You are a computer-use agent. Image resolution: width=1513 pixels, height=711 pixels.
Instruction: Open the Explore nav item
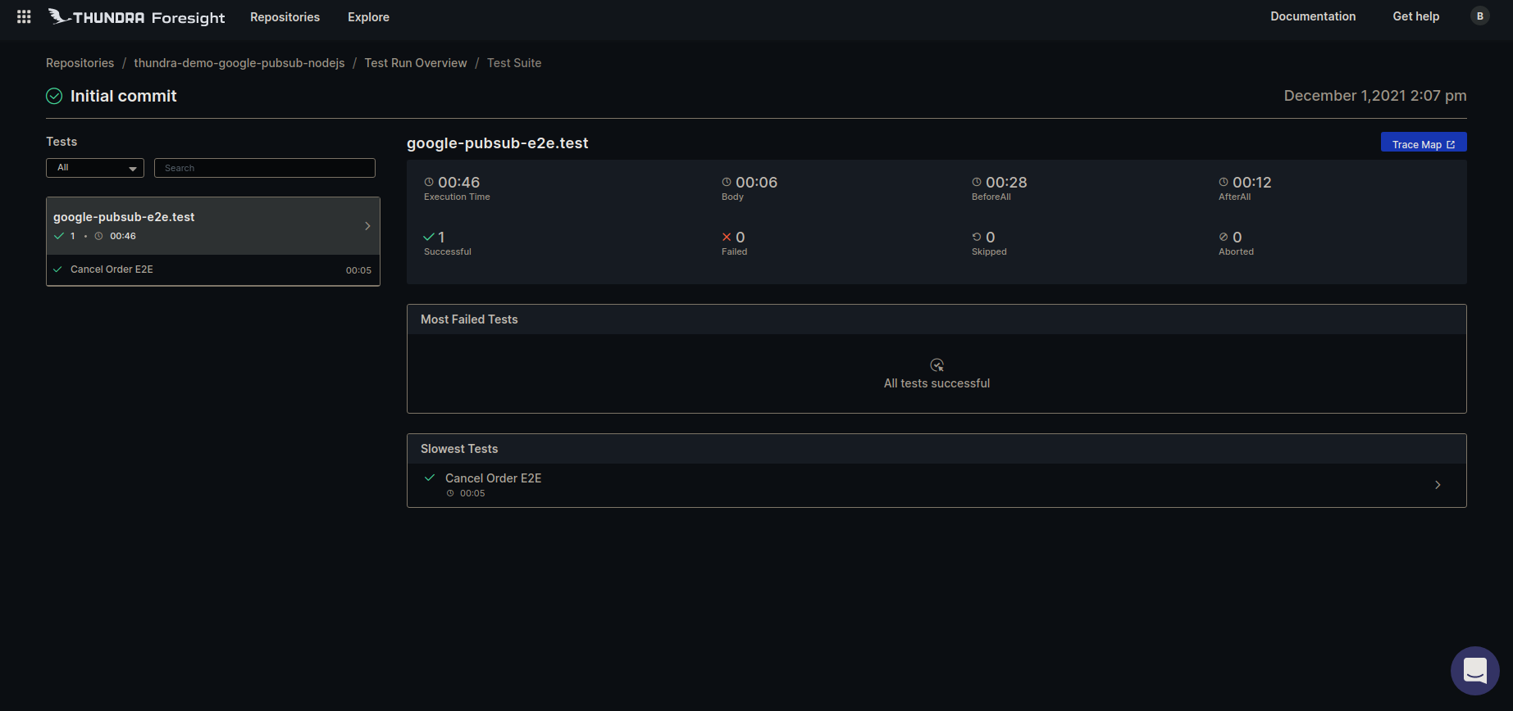[x=368, y=17]
